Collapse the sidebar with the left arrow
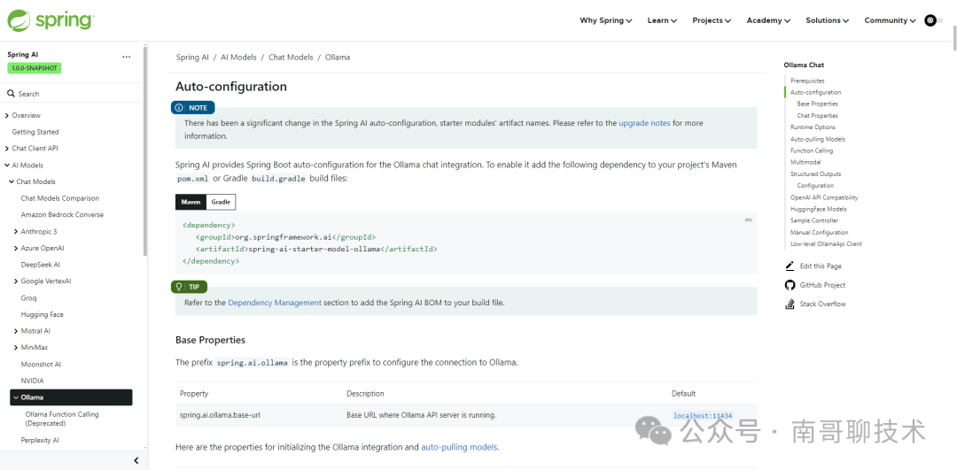This screenshot has height=470, width=957. (x=136, y=461)
